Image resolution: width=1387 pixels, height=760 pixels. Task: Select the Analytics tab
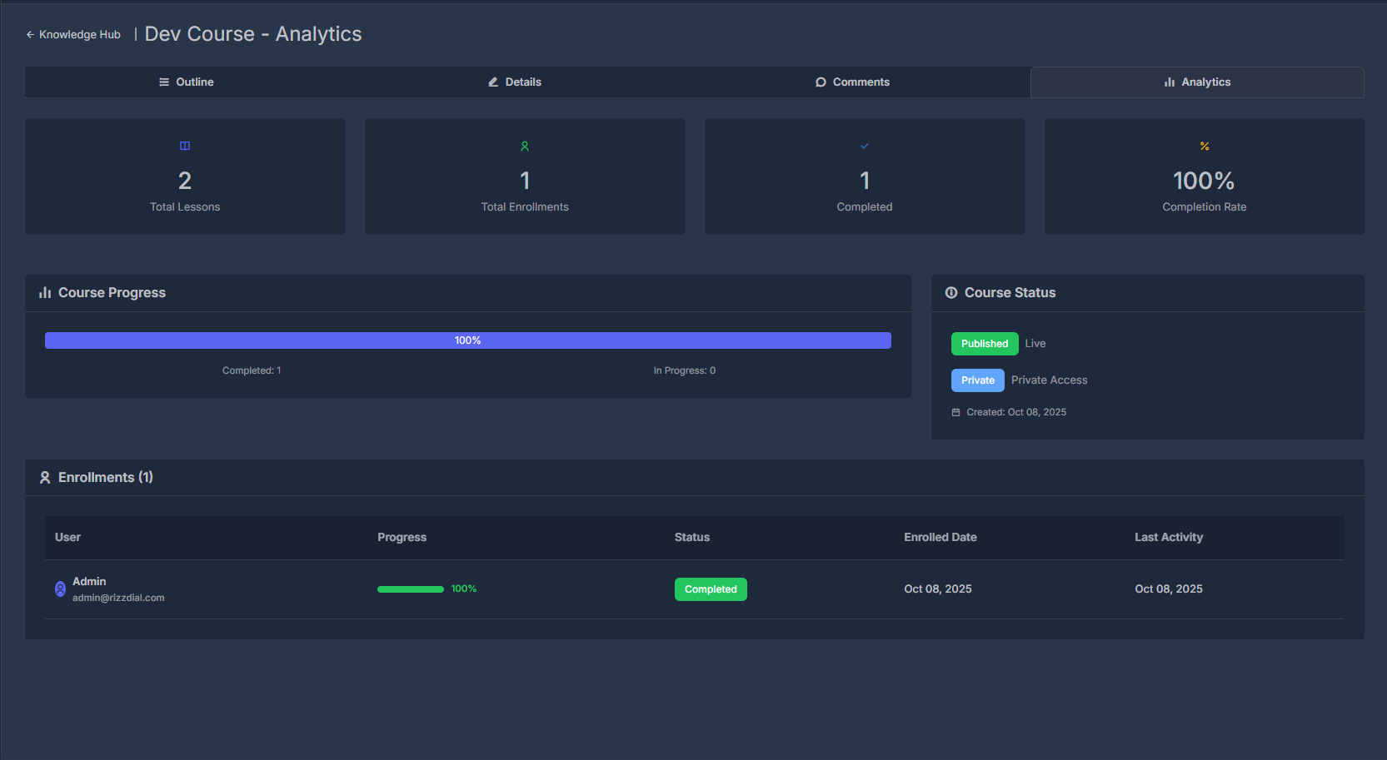coord(1197,82)
